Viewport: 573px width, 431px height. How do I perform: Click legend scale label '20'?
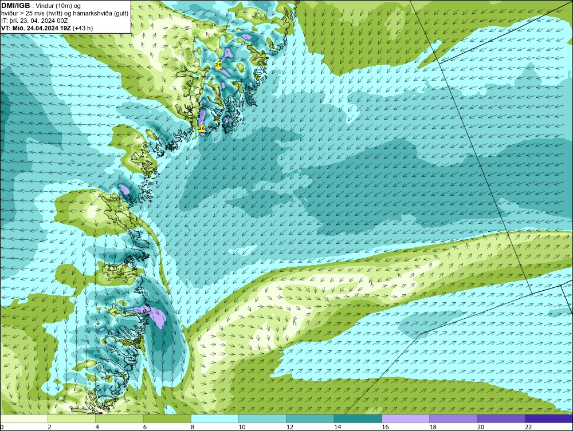481,427
